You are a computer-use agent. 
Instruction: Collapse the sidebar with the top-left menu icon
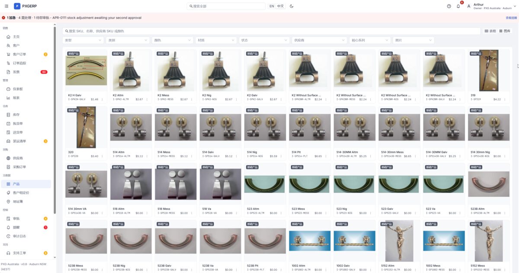click(x=6, y=6)
